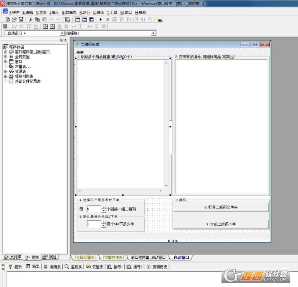
Task: Switch to the 窗口程序集_启动窗口 bottom tab
Action: coord(148,258)
